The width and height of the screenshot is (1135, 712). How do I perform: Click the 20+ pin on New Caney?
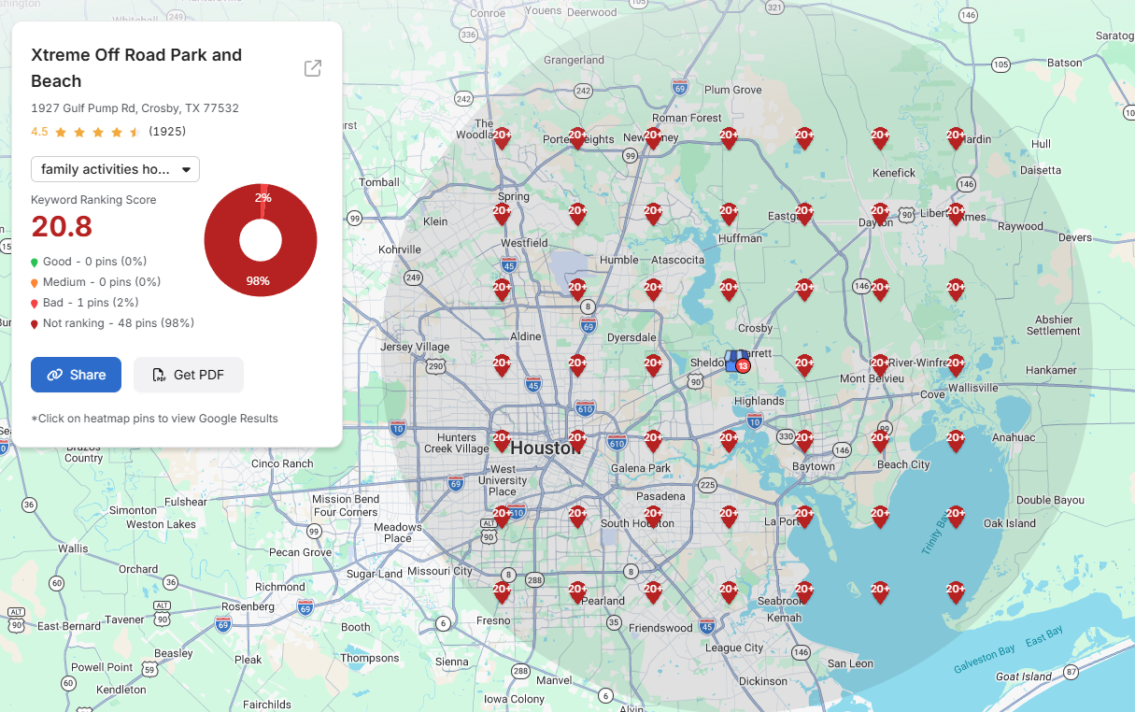pos(653,138)
